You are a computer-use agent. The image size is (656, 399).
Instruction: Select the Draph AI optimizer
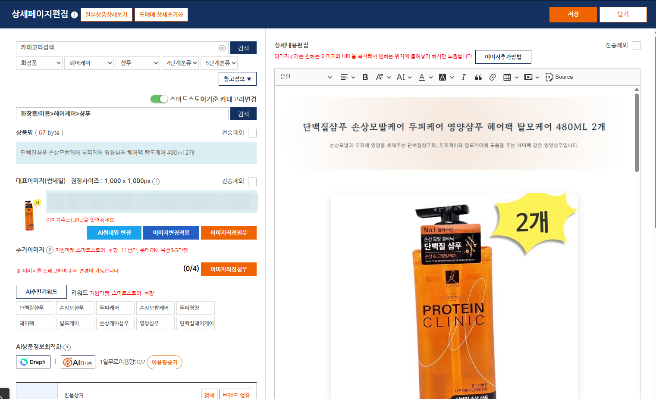point(33,362)
